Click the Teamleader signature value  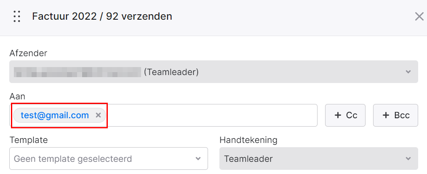pyautogui.click(x=248, y=158)
